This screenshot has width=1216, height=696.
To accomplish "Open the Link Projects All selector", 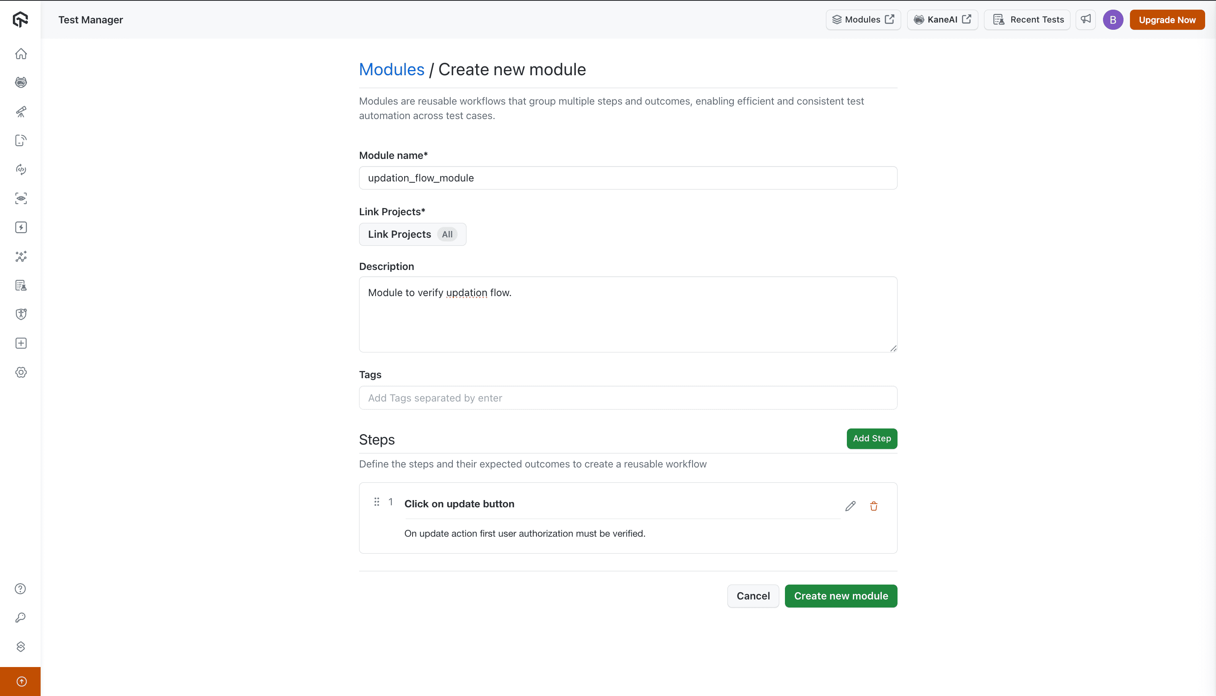I will pyautogui.click(x=412, y=234).
